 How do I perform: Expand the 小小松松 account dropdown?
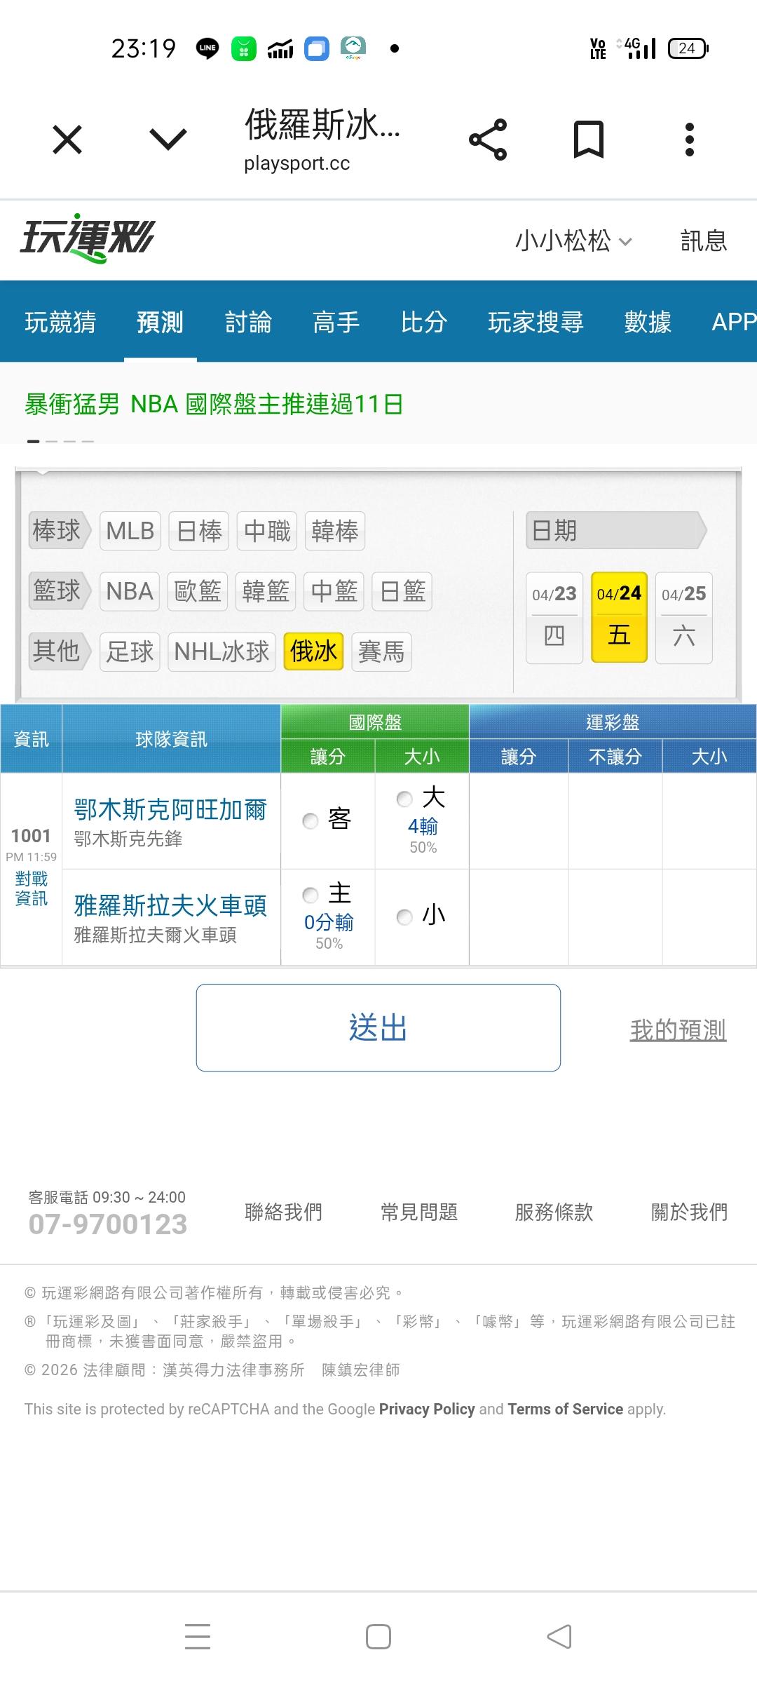(574, 241)
